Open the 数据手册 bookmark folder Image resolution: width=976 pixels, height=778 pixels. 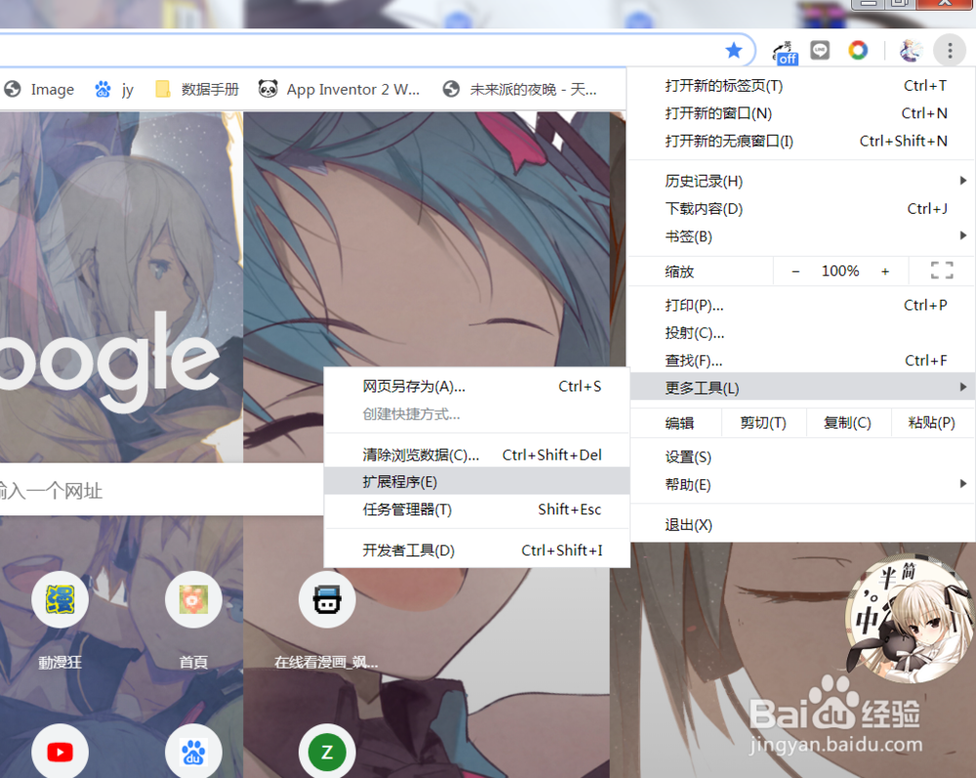click(197, 90)
